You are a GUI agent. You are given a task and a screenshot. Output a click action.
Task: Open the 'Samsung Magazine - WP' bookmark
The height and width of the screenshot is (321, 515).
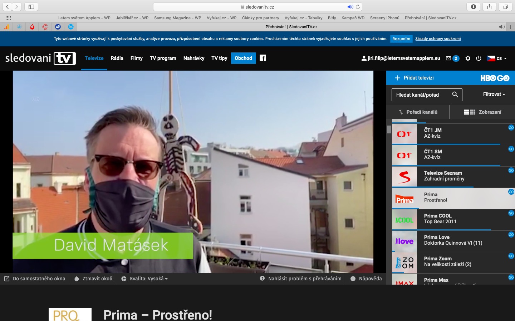tap(178, 18)
